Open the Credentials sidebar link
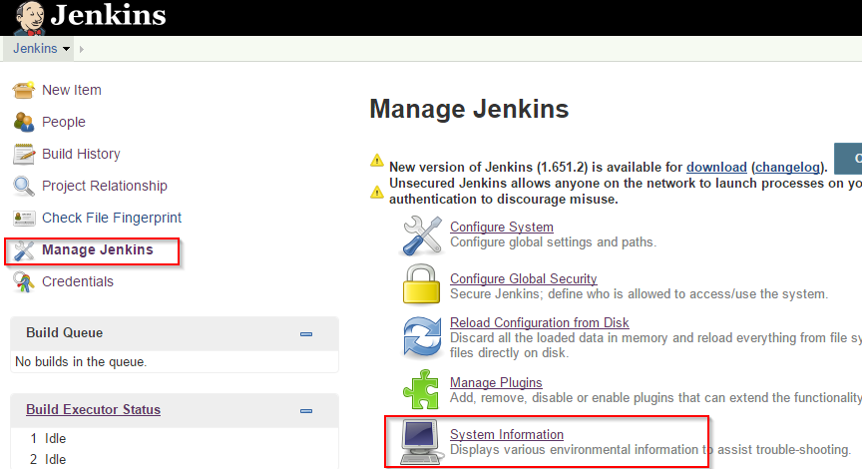Viewport: 862px width, 469px height. pyautogui.click(x=78, y=281)
